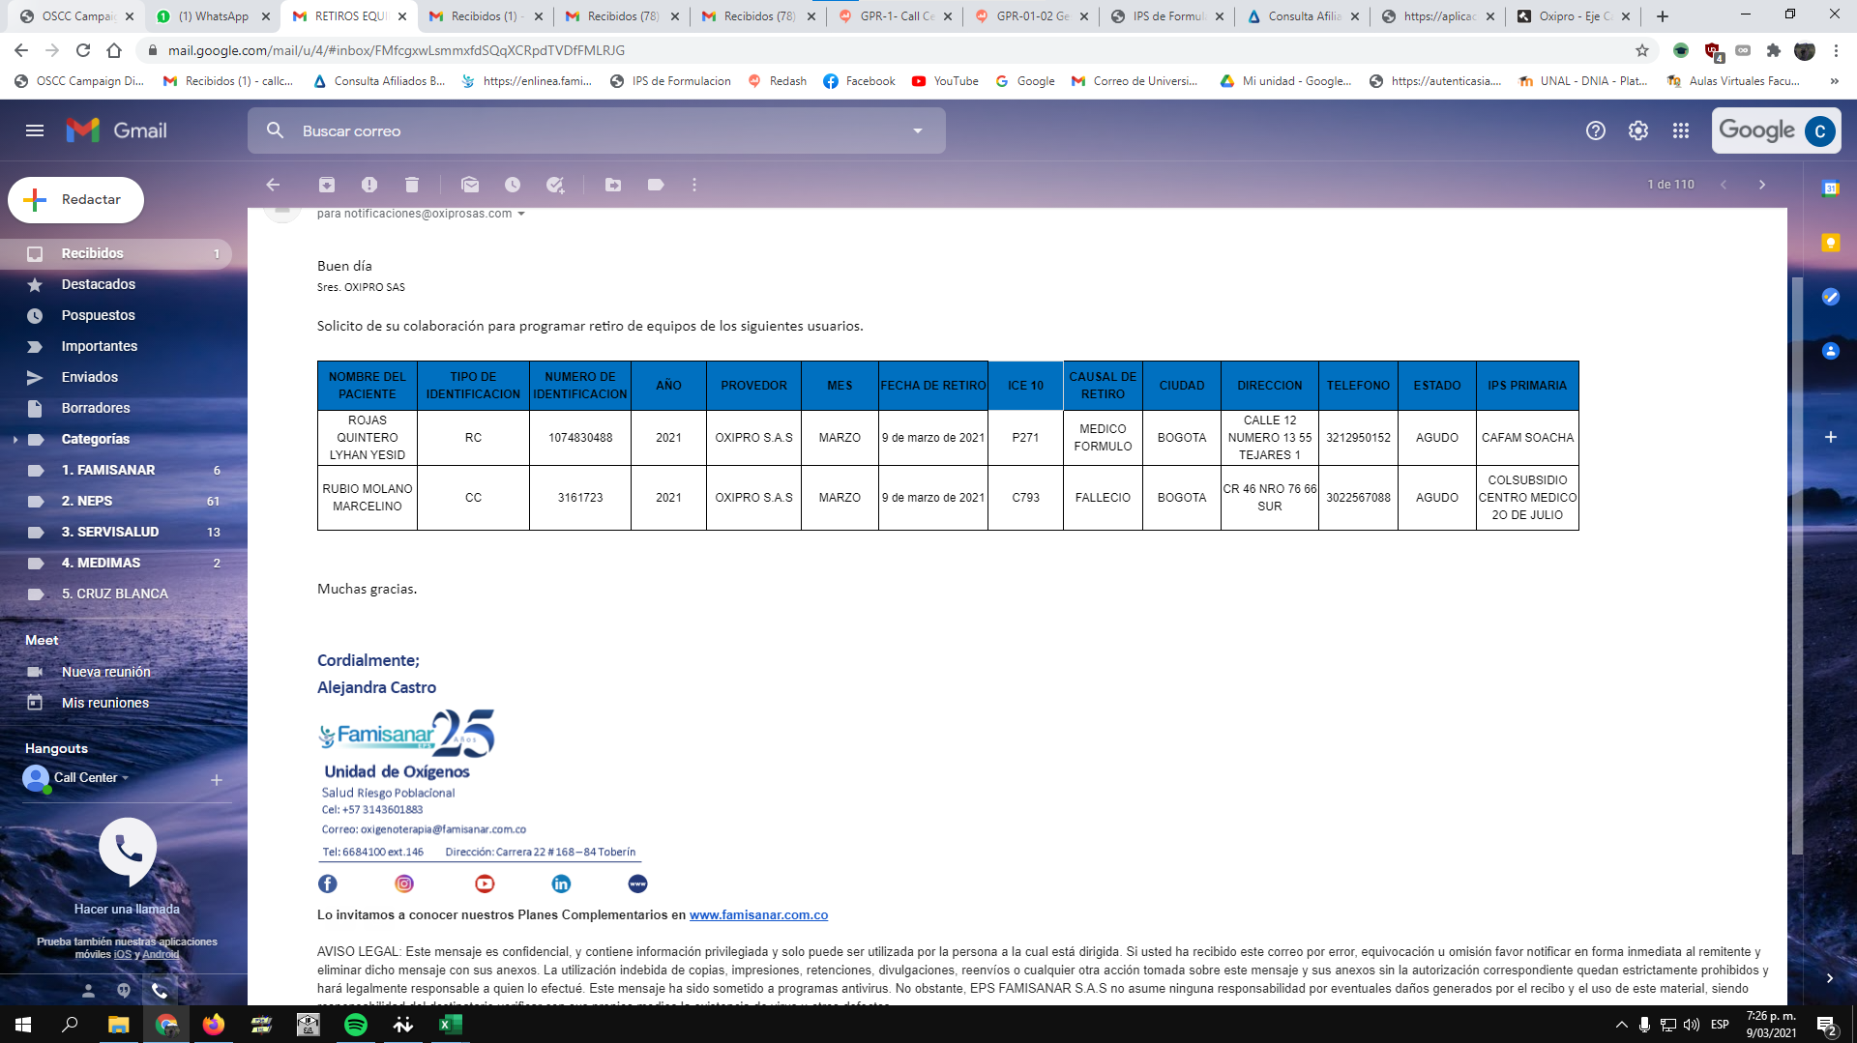Show more bookmarks chevron
Screen dimensions: 1857x1043
pyautogui.click(x=1835, y=81)
